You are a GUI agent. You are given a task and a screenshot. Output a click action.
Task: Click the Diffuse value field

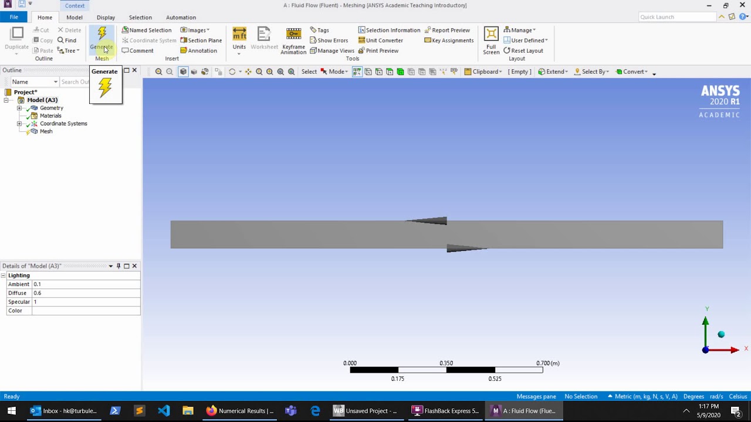tap(86, 293)
